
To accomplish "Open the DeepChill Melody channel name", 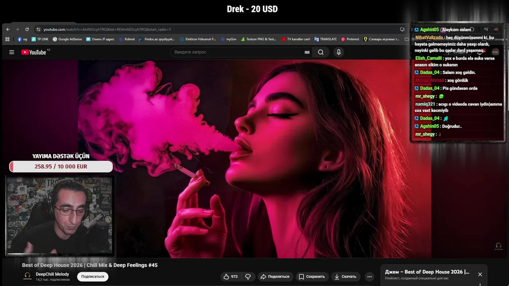I will click(52, 274).
